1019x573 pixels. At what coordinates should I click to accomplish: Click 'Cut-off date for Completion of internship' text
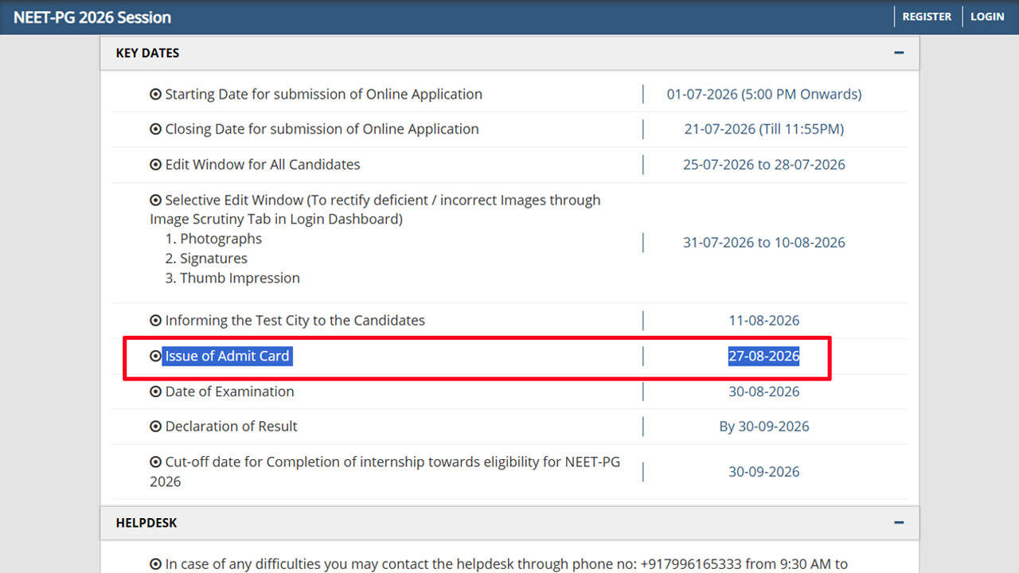tap(385, 471)
